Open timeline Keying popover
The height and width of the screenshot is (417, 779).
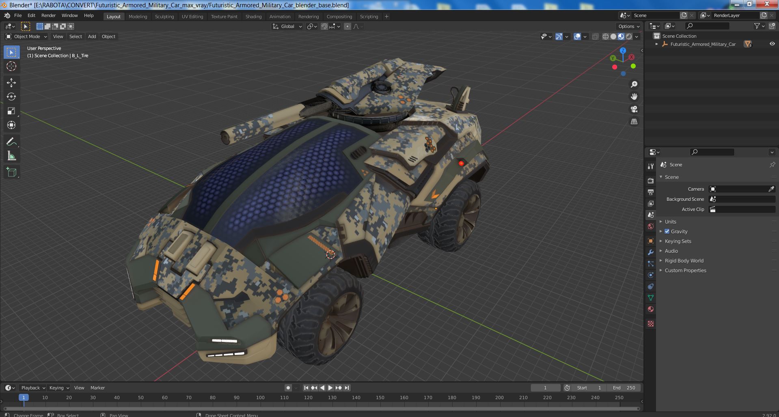[59, 388]
